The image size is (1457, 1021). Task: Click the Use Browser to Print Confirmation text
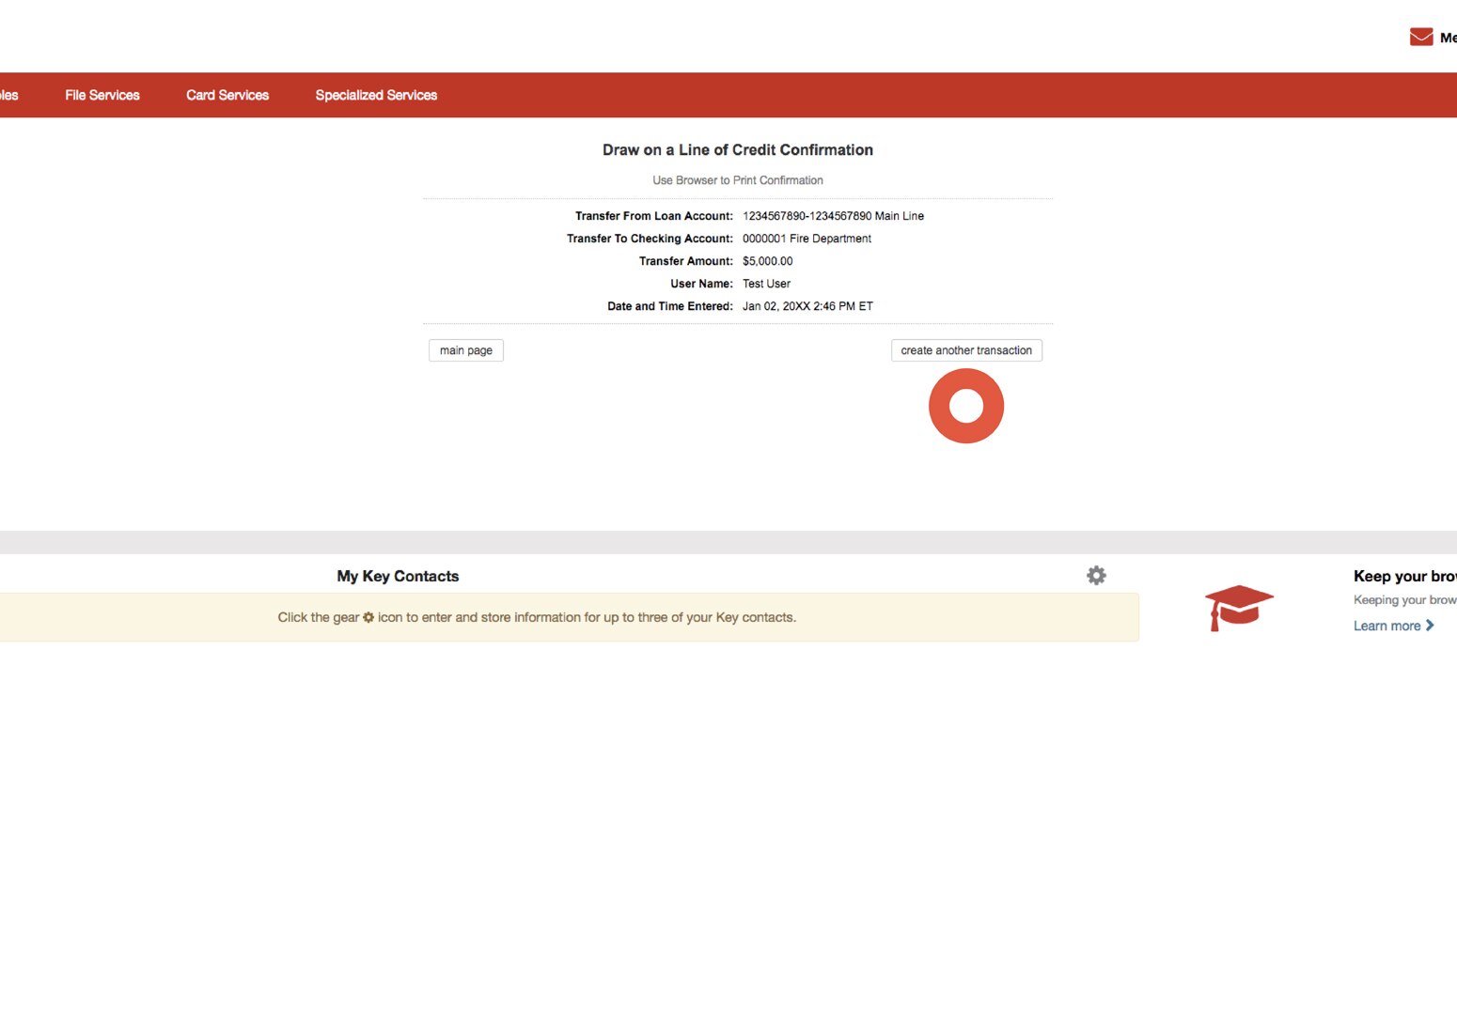(737, 179)
